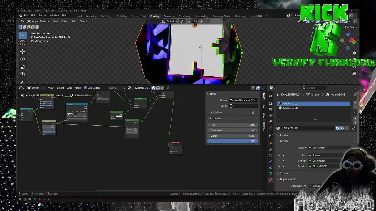
Task: Click the node Name field Hue/Saturation/Val...
Action: coord(244,100)
